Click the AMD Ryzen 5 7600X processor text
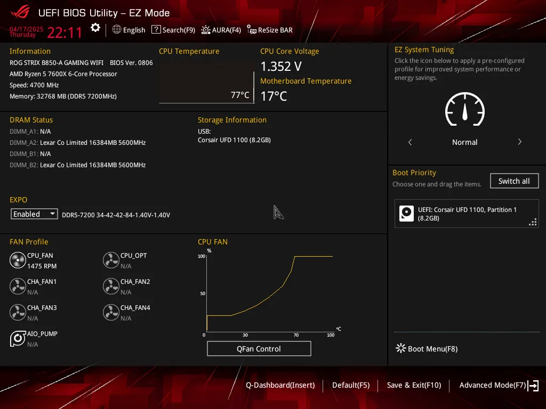Viewport: 546px width, 409px height. coord(63,73)
